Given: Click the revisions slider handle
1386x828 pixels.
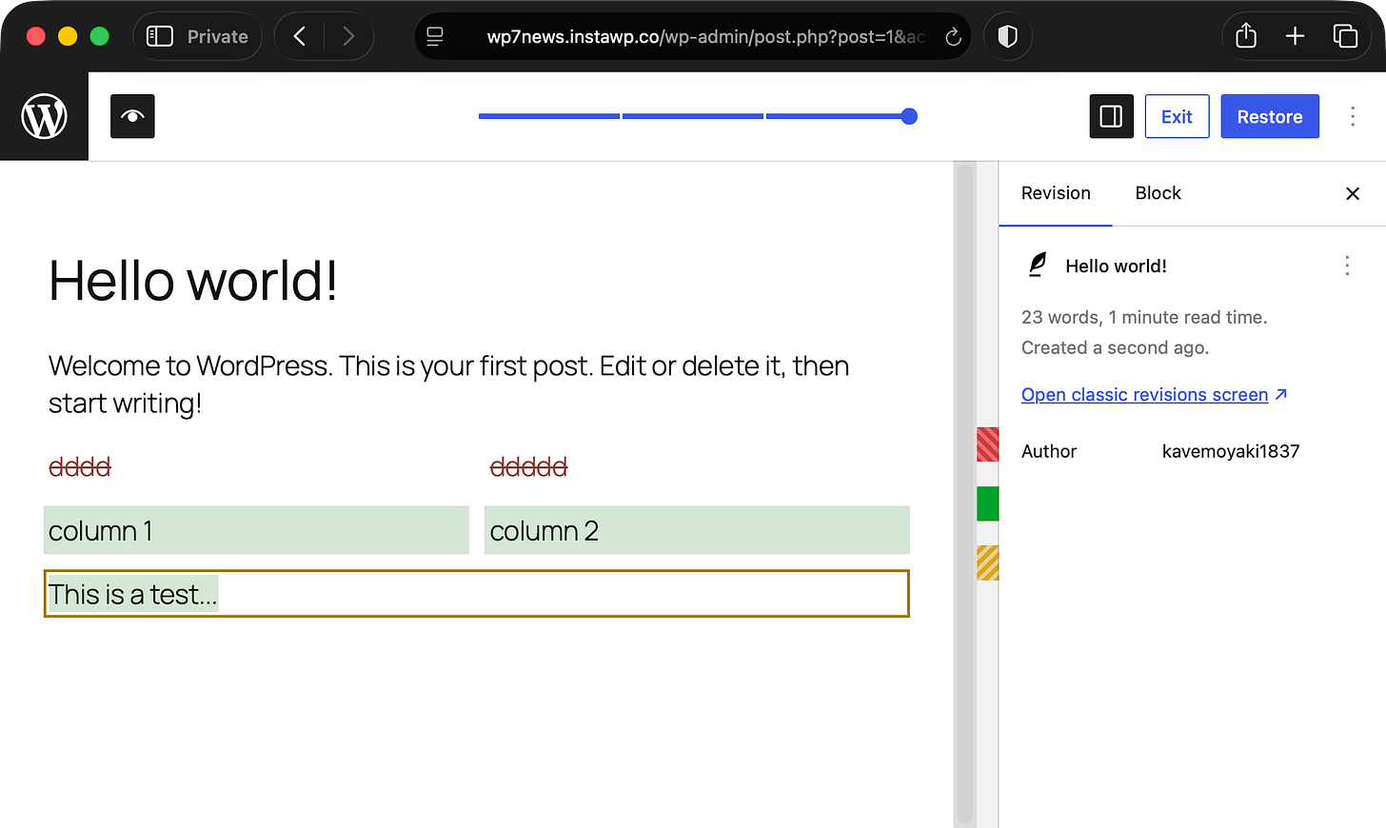Looking at the screenshot, I should (909, 116).
